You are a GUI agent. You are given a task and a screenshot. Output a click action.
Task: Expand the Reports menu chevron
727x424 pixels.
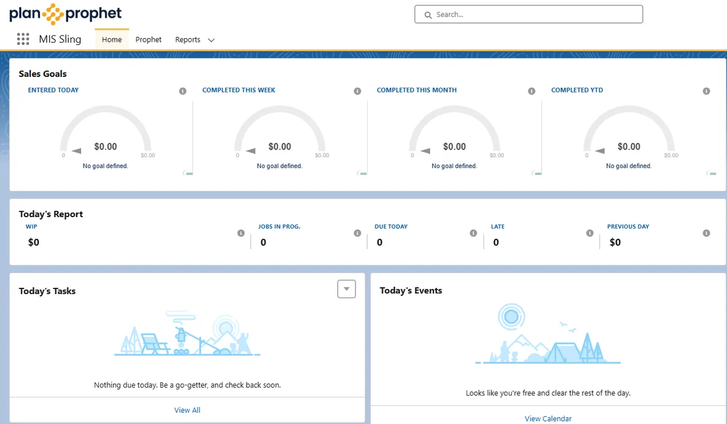pos(211,40)
